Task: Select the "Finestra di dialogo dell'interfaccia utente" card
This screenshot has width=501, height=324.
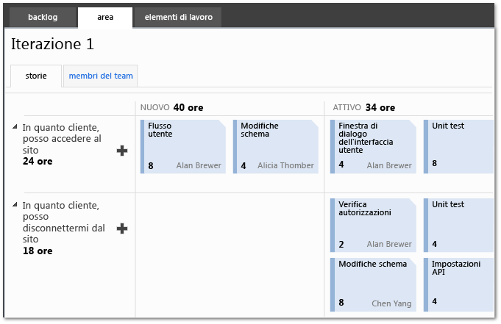Action: pyautogui.click(x=374, y=146)
